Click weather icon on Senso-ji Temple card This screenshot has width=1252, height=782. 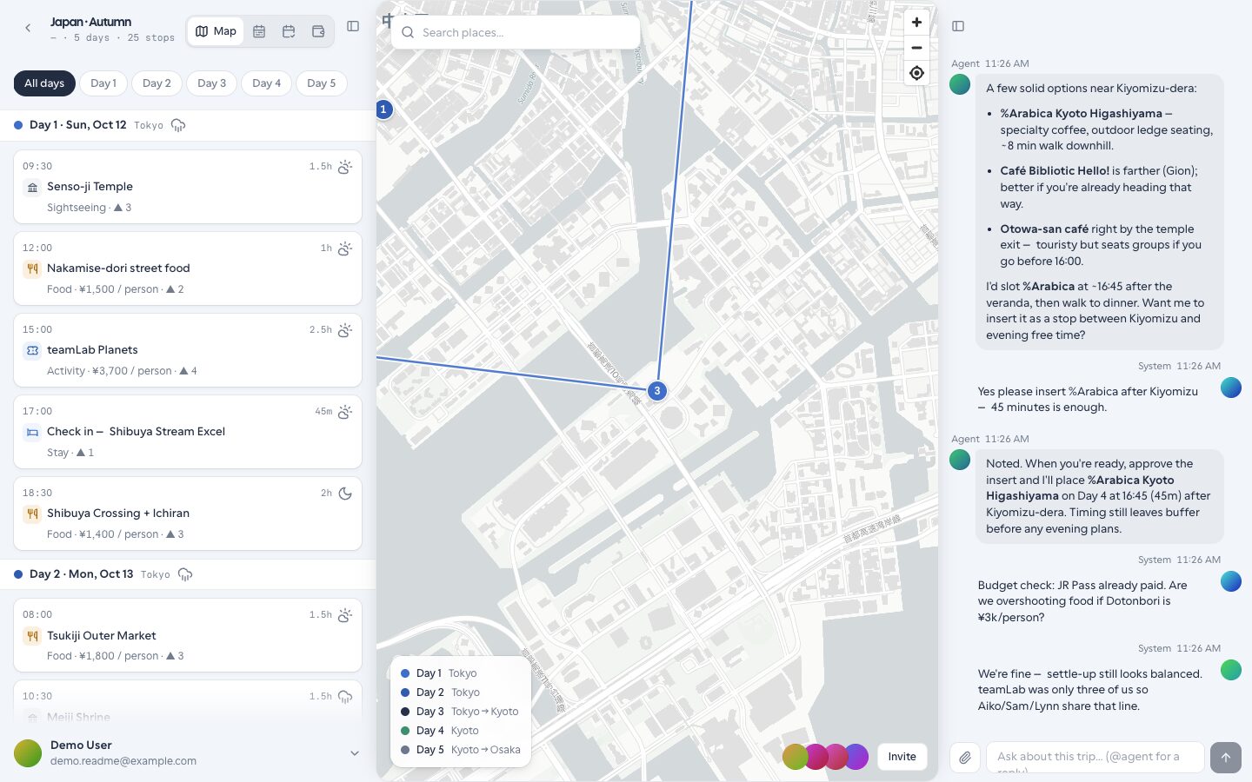tap(345, 167)
